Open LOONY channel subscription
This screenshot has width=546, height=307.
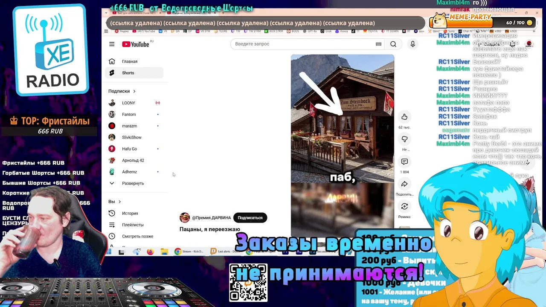coord(134,103)
